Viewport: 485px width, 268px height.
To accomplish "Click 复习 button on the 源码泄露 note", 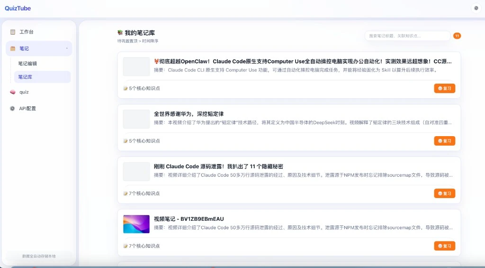I will click(444, 193).
